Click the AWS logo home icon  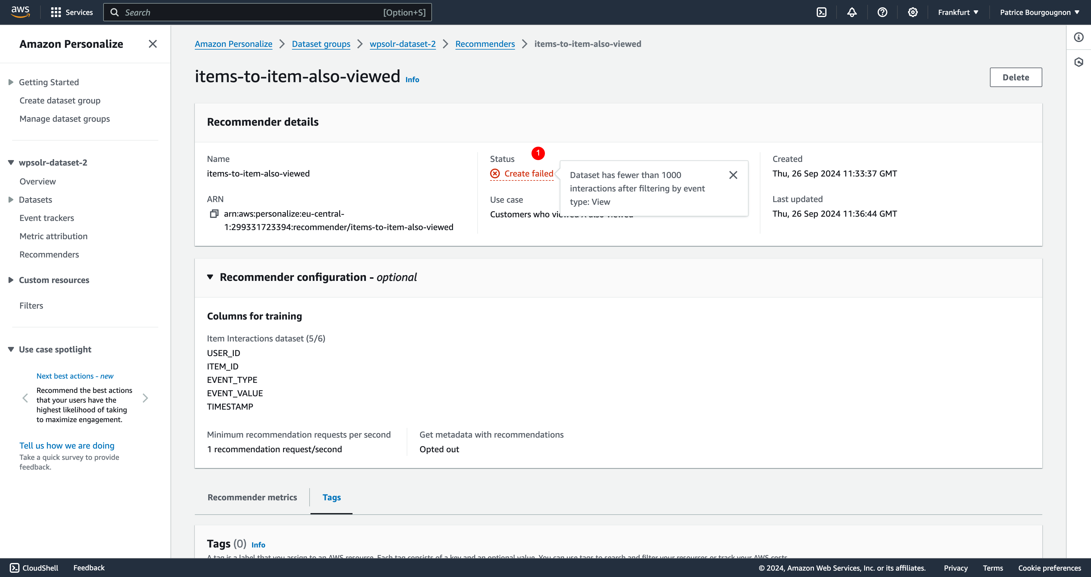click(20, 12)
